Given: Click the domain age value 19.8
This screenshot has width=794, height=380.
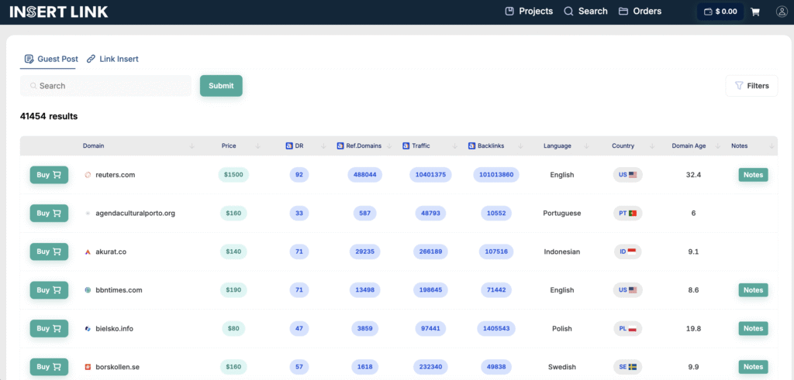Looking at the screenshot, I should tap(693, 328).
